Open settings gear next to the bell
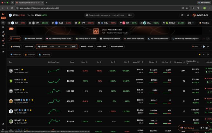212x133 pixels. coord(188,15)
